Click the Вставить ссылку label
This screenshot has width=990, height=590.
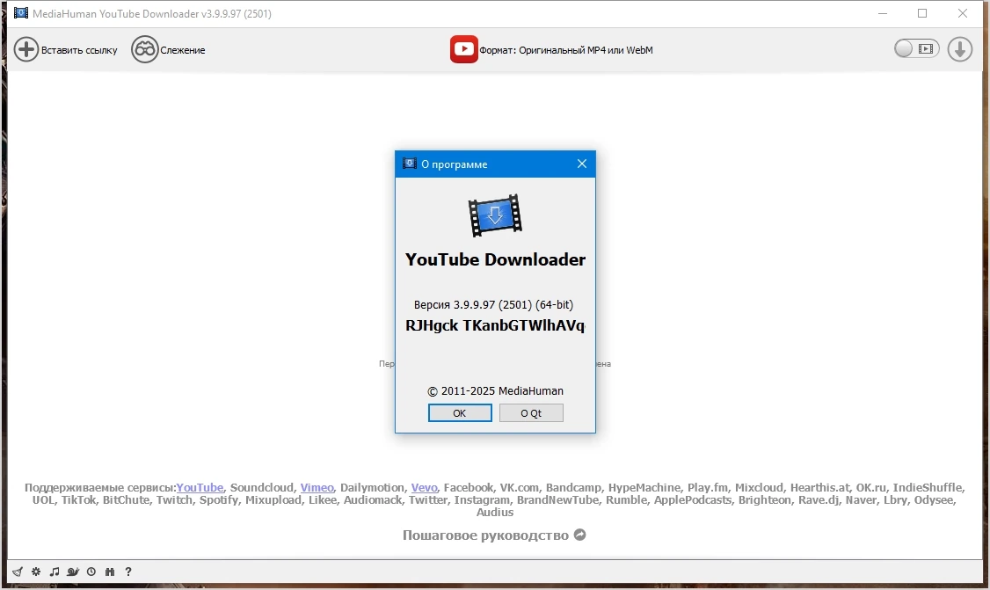(79, 50)
